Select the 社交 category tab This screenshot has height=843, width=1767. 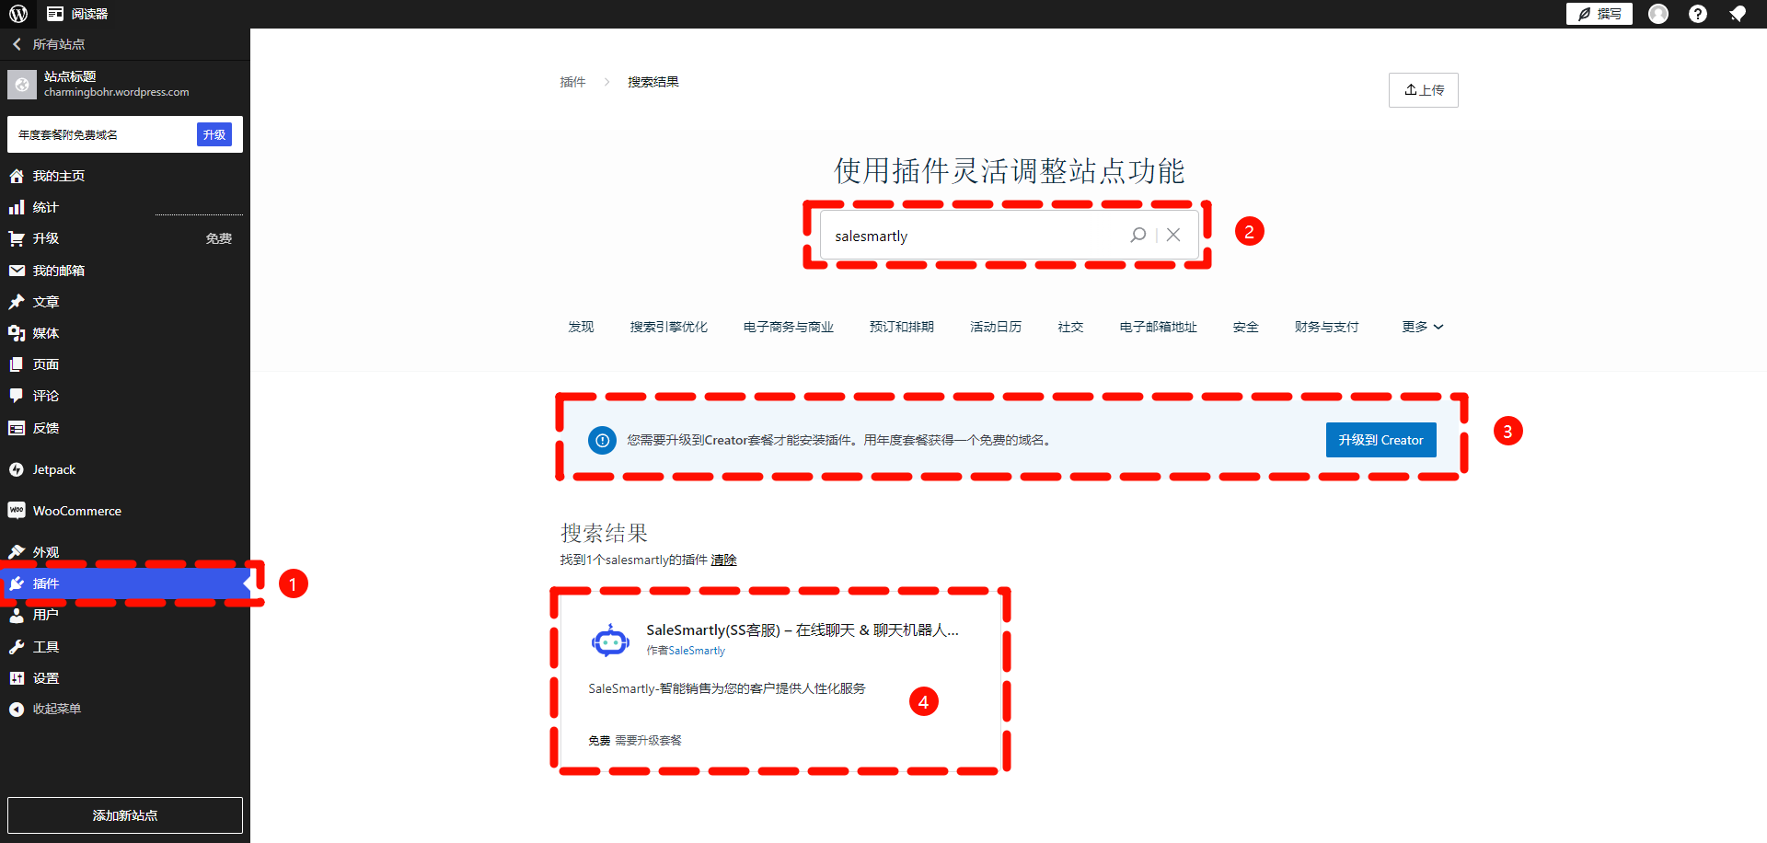click(1070, 327)
